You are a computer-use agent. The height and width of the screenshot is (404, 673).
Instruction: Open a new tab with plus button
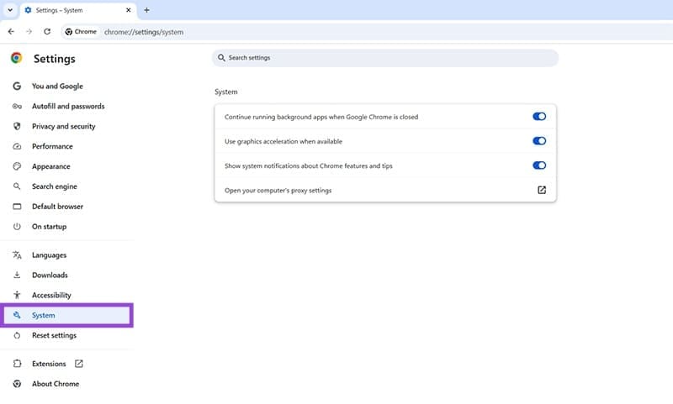146,10
